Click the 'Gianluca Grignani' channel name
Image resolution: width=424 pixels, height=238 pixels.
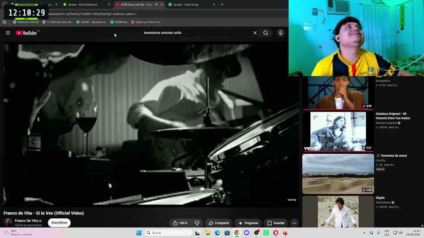pos(386,123)
